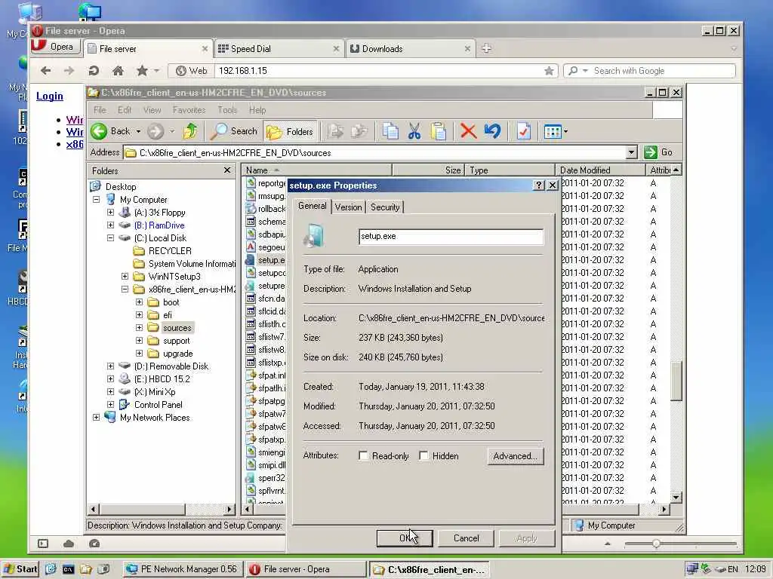This screenshot has height=579, width=773.
Task: Select (E:) HBCD 15.2 drive
Action: pos(162,379)
